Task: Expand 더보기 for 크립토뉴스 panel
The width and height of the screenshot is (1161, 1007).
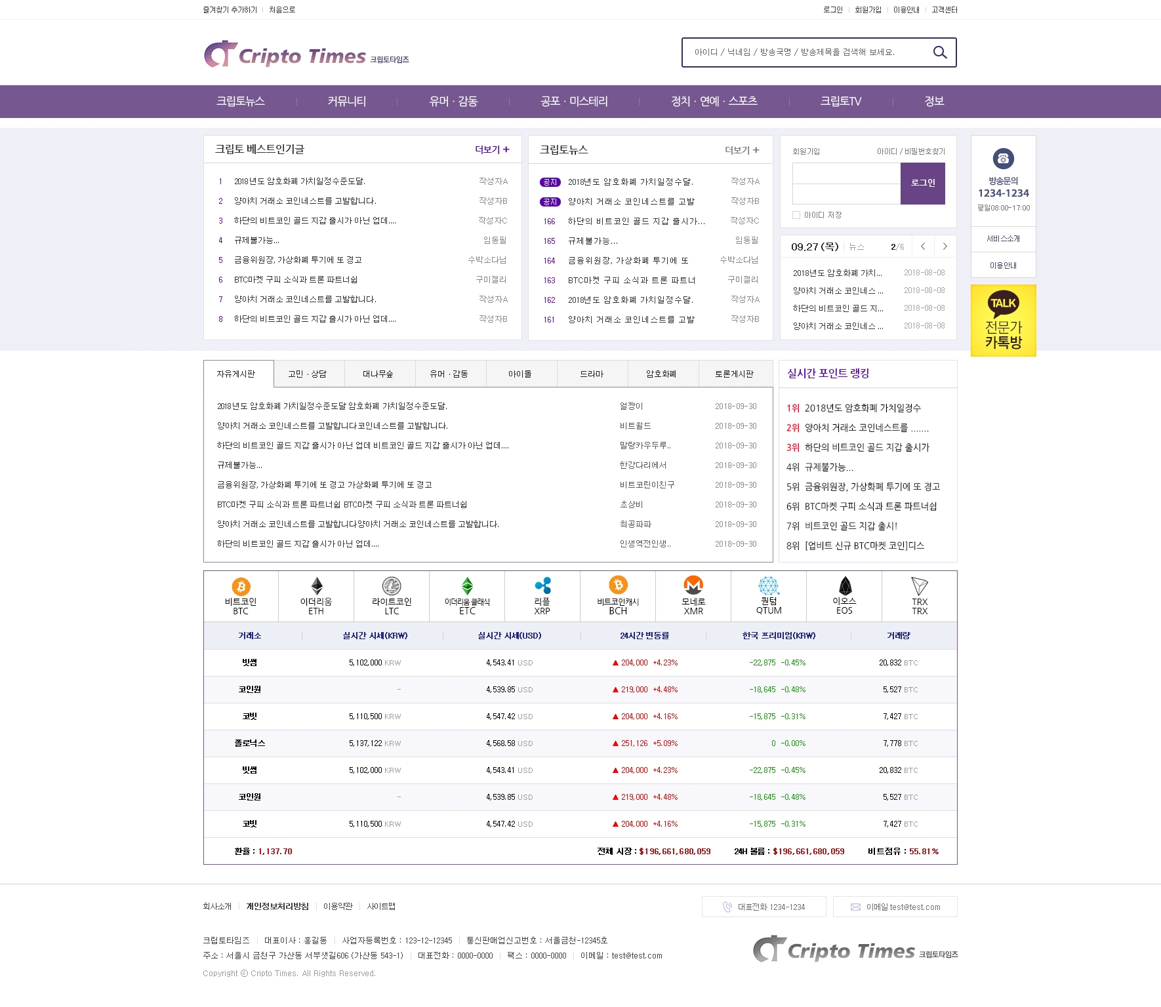Action: tap(742, 150)
